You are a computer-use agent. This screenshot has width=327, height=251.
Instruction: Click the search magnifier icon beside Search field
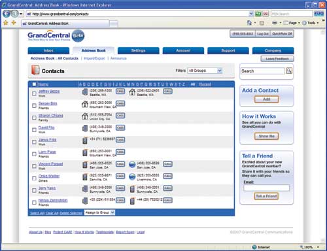click(x=289, y=71)
